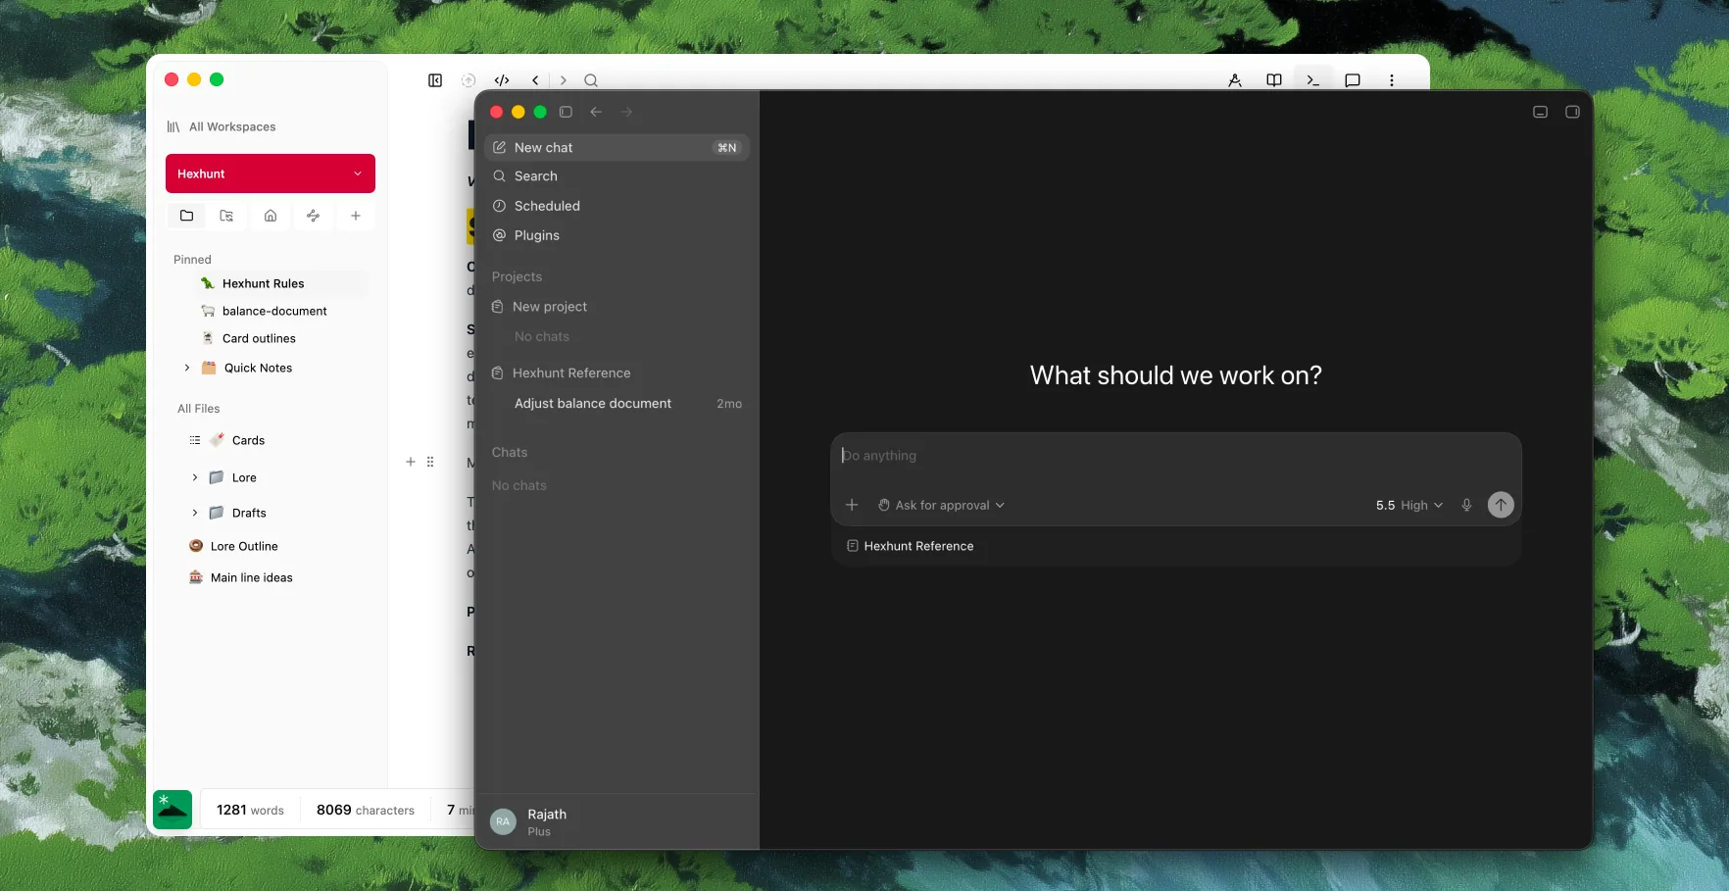The image size is (1729, 891).
Task: Open the 5.5 High model dropdown
Action: click(1409, 505)
